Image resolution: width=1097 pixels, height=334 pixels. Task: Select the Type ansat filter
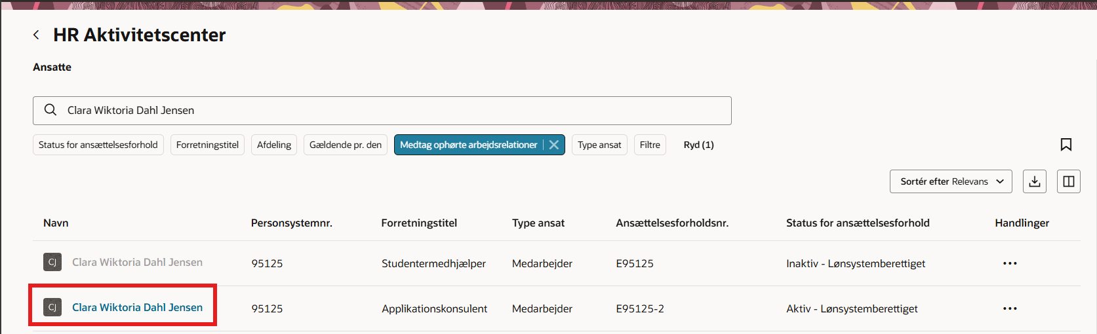tap(599, 145)
